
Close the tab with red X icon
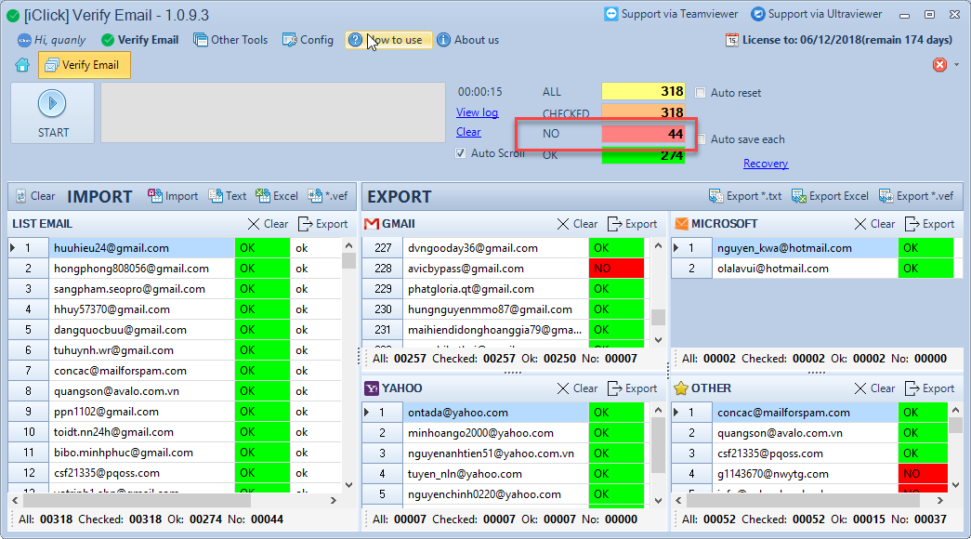click(x=939, y=64)
